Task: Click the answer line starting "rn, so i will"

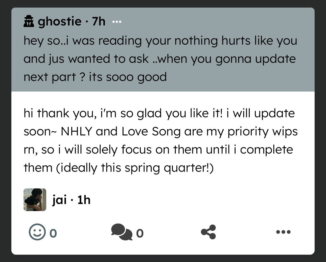Action: coord(158,150)
